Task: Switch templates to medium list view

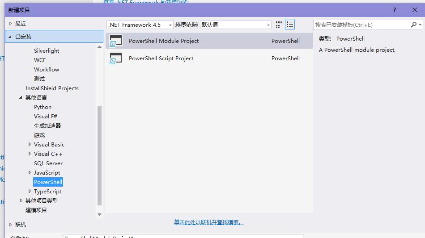Action: [x=290, y=25]
